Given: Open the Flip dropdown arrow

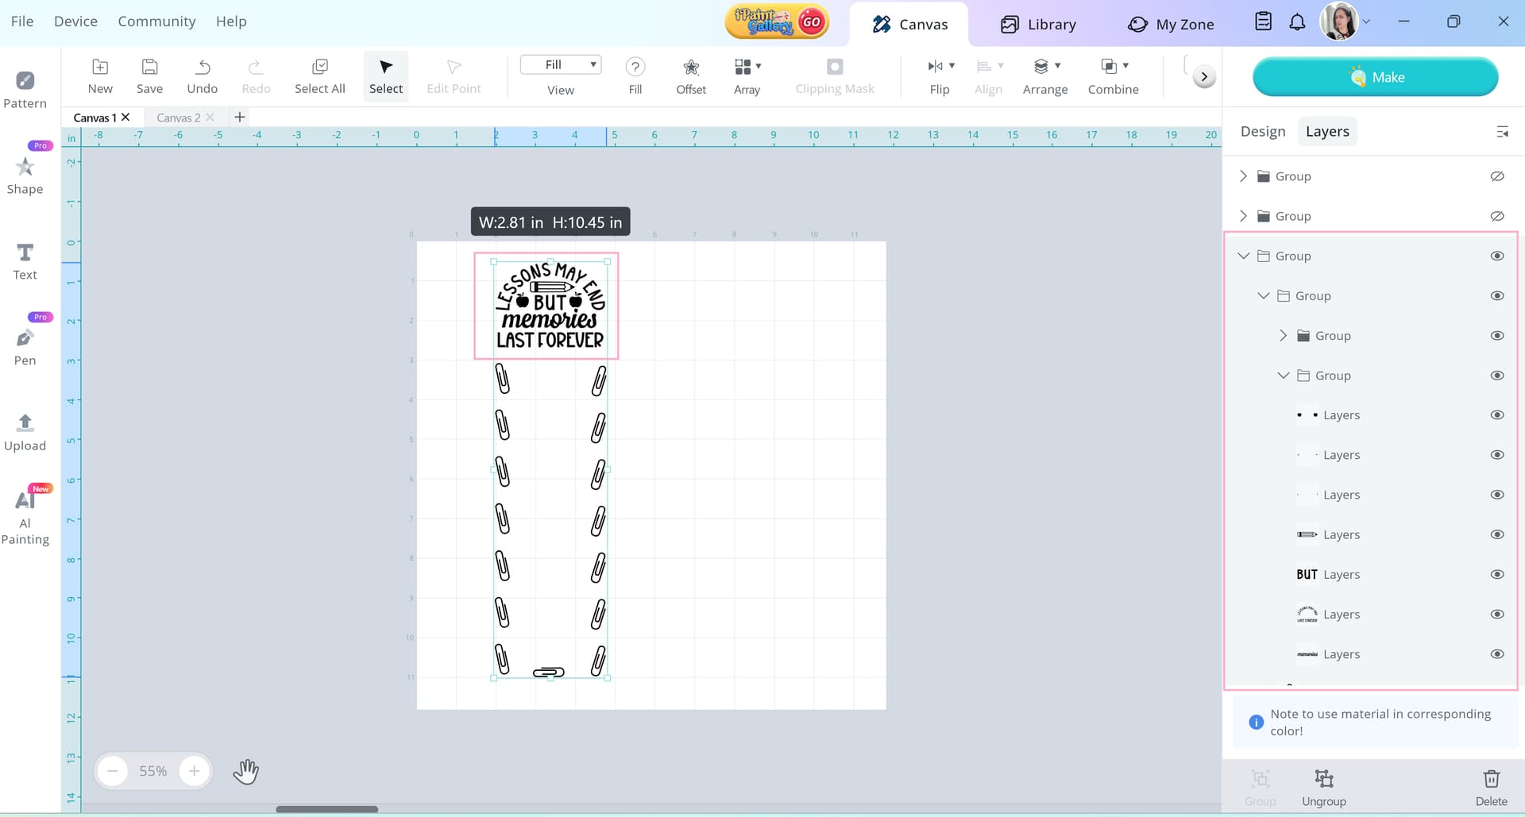Looking at the screenshot, I should (952, 66).
